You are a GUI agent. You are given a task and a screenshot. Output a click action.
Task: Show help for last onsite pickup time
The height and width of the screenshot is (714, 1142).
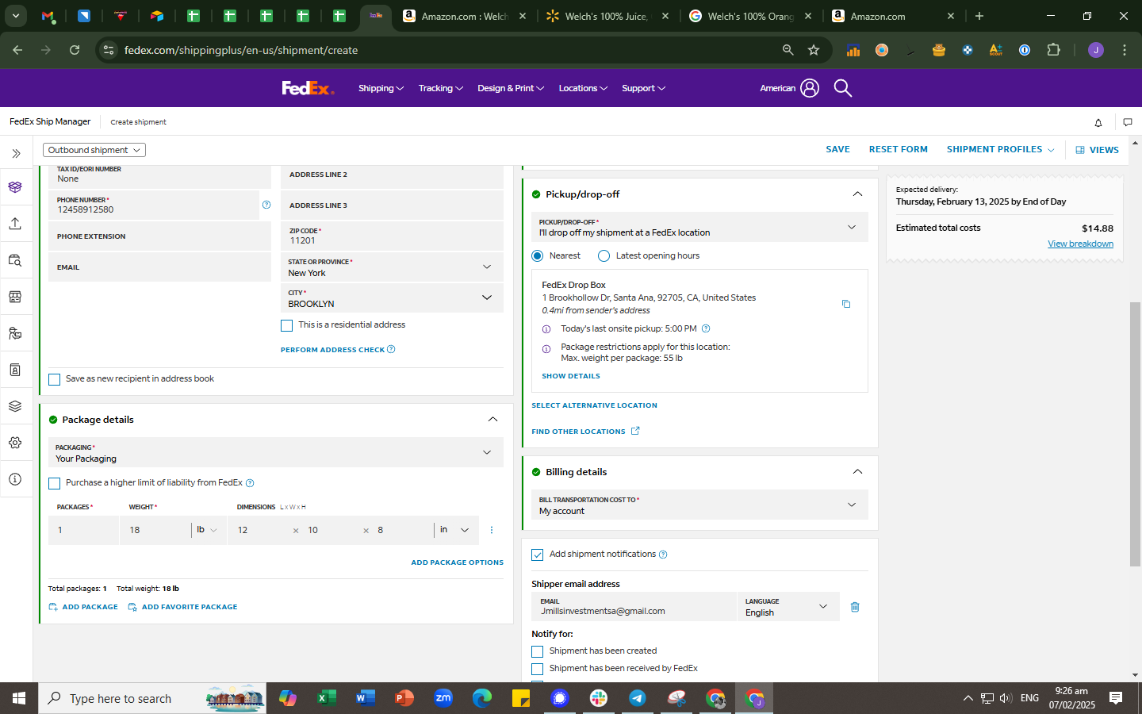[x=706, y=328]
